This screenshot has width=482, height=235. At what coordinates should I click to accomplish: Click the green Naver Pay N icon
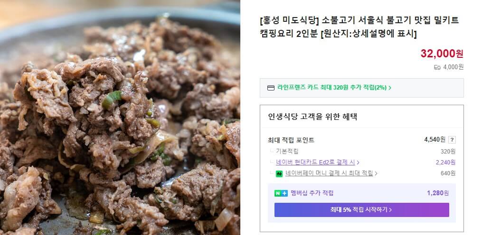click(279, 173)
